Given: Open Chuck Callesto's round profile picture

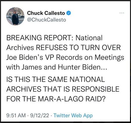Looking at the screenshot, I should pyautogui.click(x=15, y=16).
